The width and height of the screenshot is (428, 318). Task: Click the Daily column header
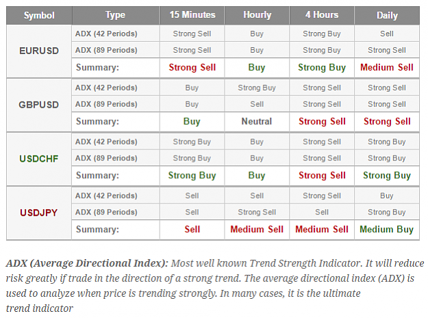[387, 15]
